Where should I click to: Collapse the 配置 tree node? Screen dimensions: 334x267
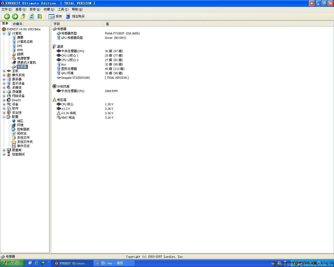coord(4,117)
